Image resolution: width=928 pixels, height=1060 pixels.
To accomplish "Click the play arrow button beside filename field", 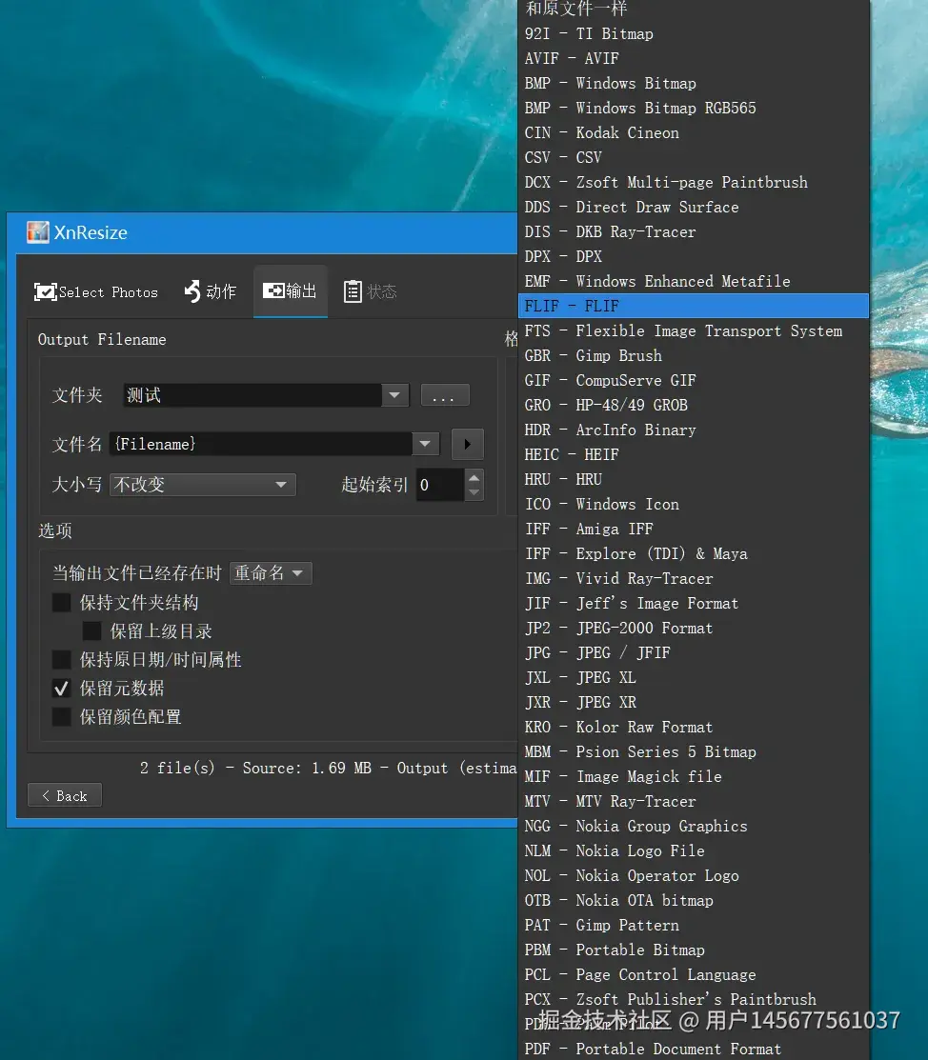I will pos(467,444).
